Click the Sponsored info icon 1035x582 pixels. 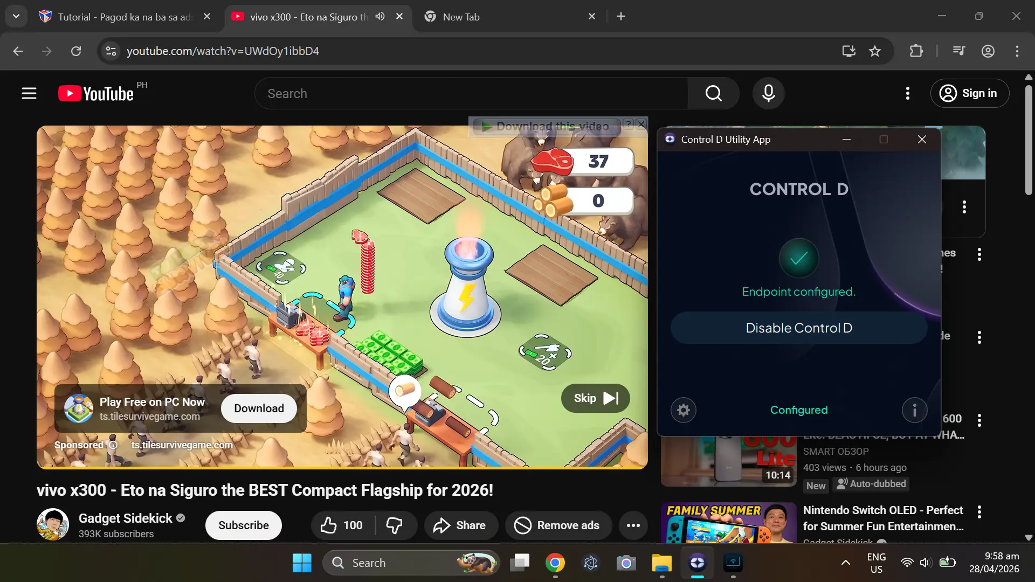coord(113,445)
